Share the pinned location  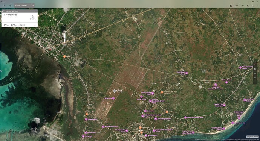click(x=14, y=25)
